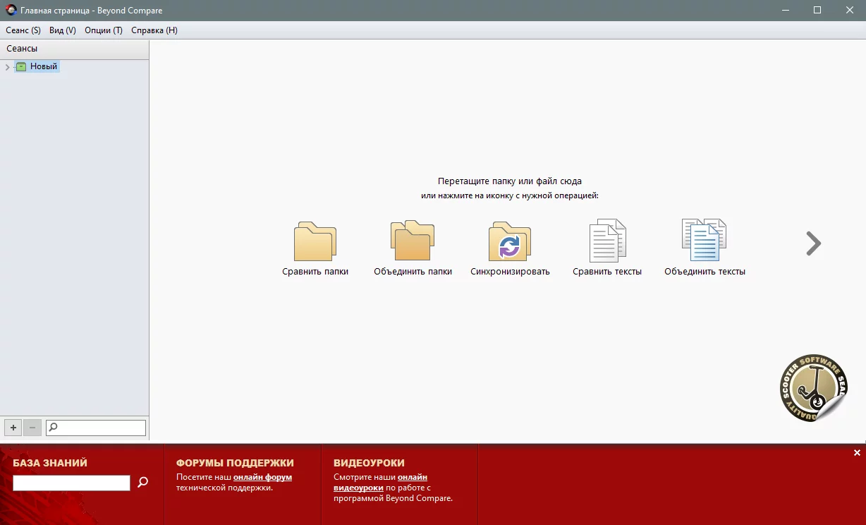
Task: Click the knowledge base search field
Action: (71, 483)
